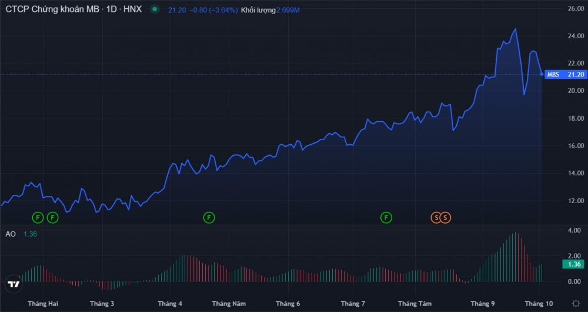
Task: Click AO value 1.36 beside the label
Action: (30, 234)
